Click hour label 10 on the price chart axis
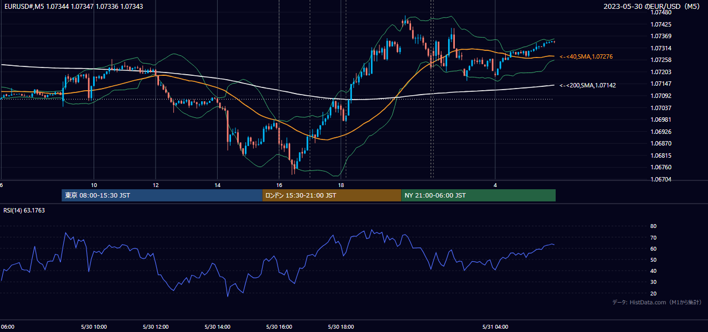 94,185
